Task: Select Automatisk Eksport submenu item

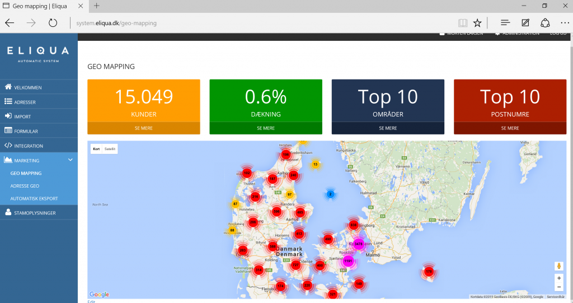Action: (34, 198)
